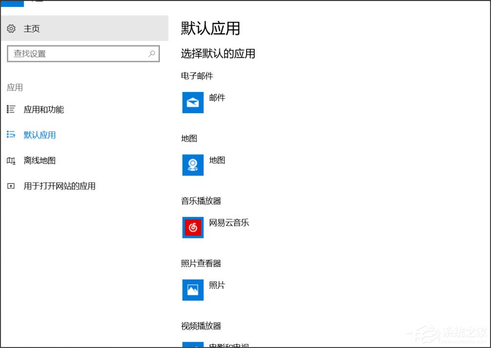Click the list icon next to 应用和功能

pos(11,110)
